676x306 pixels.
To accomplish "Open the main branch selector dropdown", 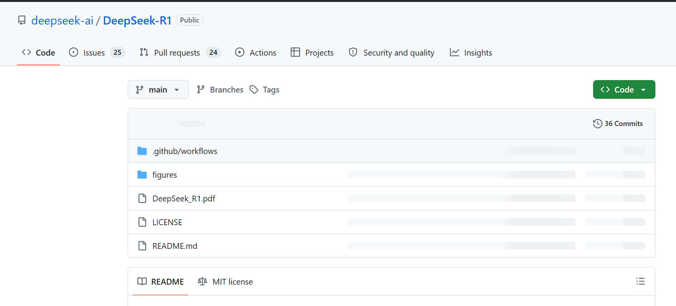I will 158,89.
